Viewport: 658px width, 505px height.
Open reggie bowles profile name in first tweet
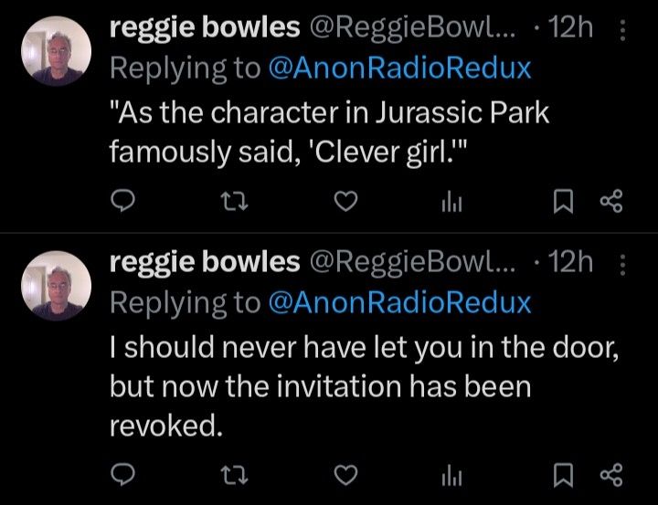click(204, 28)
